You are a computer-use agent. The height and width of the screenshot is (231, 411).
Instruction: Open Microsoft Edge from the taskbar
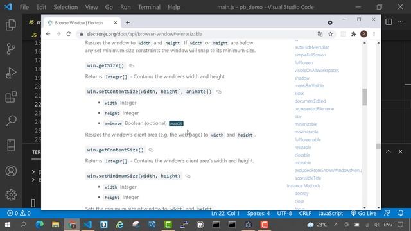[x=40, y=225]
